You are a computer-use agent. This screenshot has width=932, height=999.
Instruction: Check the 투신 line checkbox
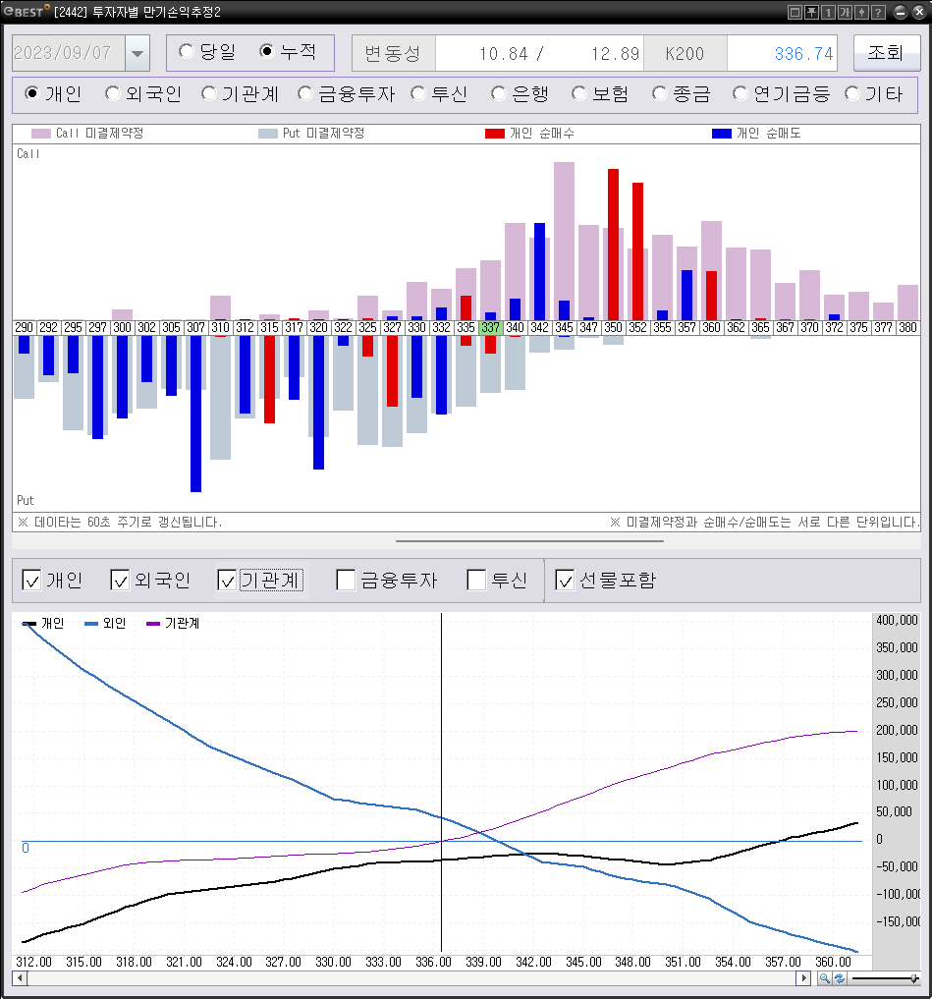476,580
